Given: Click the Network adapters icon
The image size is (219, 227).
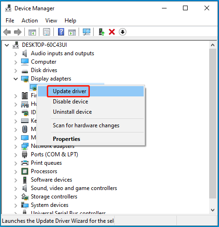Looking at the screenshot, I should [25, 146].
